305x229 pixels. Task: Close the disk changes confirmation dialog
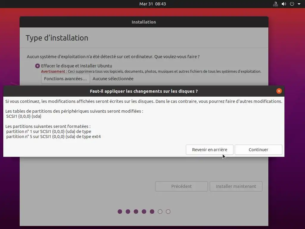[x=279, y=91]
